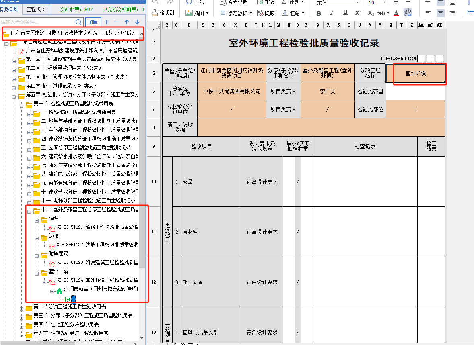Switch to the 模板视图 tab
This screenshot has width=474, height=345.
9,9
